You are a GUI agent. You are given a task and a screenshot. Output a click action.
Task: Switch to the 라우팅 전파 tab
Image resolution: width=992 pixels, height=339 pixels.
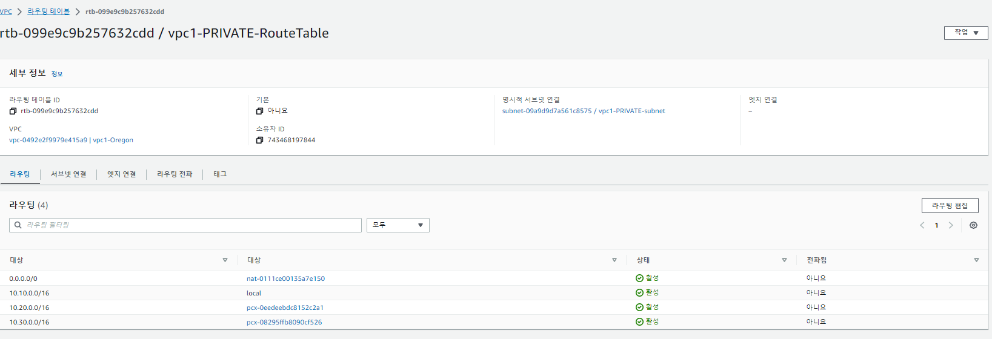click(x=175, y=174)
